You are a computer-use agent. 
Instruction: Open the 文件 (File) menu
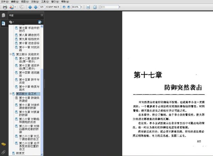click(x=5, y=1)
